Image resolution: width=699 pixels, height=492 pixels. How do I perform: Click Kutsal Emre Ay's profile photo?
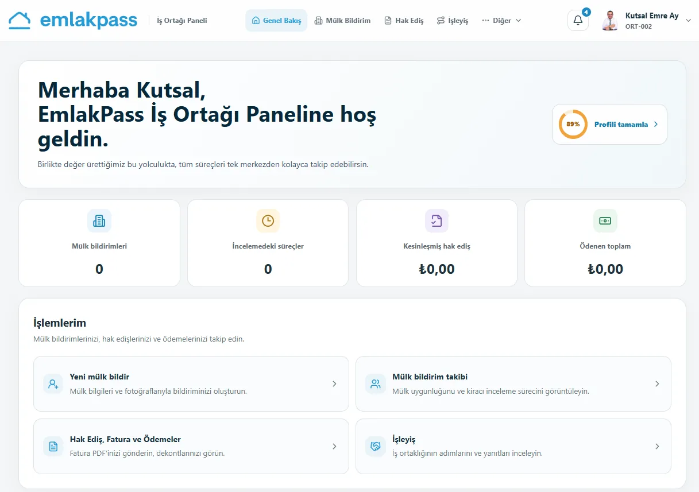coord(610,21)
